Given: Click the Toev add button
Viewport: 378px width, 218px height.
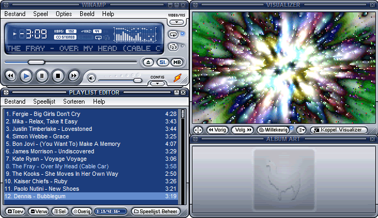Looking at the screenshot, I should tap(16, 212).
